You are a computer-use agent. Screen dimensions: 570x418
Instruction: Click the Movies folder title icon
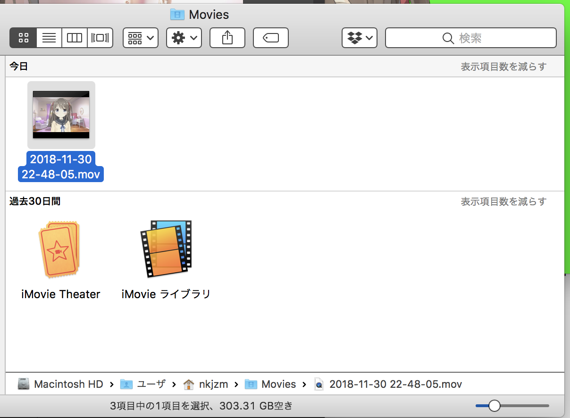click(x=177, y=15)
